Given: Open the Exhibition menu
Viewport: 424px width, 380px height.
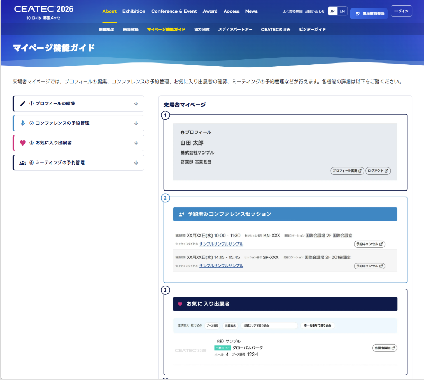Looking at the screenshot, I should [x=134, y=11].
